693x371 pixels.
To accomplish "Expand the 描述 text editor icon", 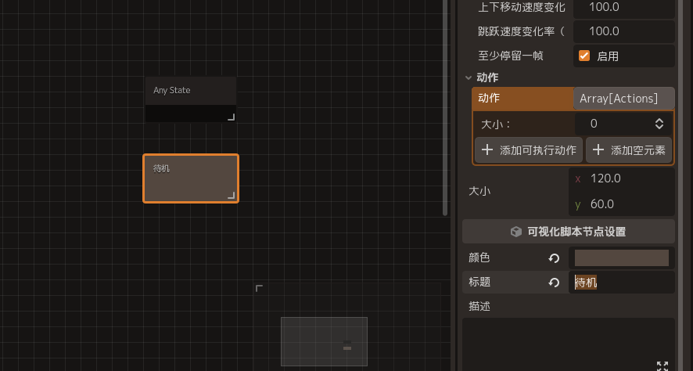I will click(662, 366).
